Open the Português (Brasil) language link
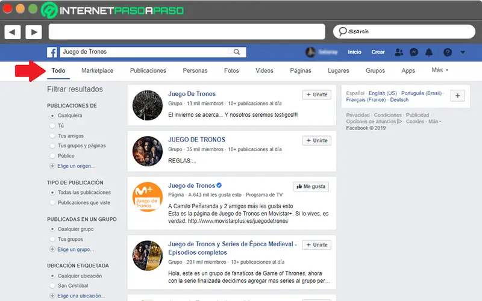Screen dimensions: 482x301 pos(421,93)
